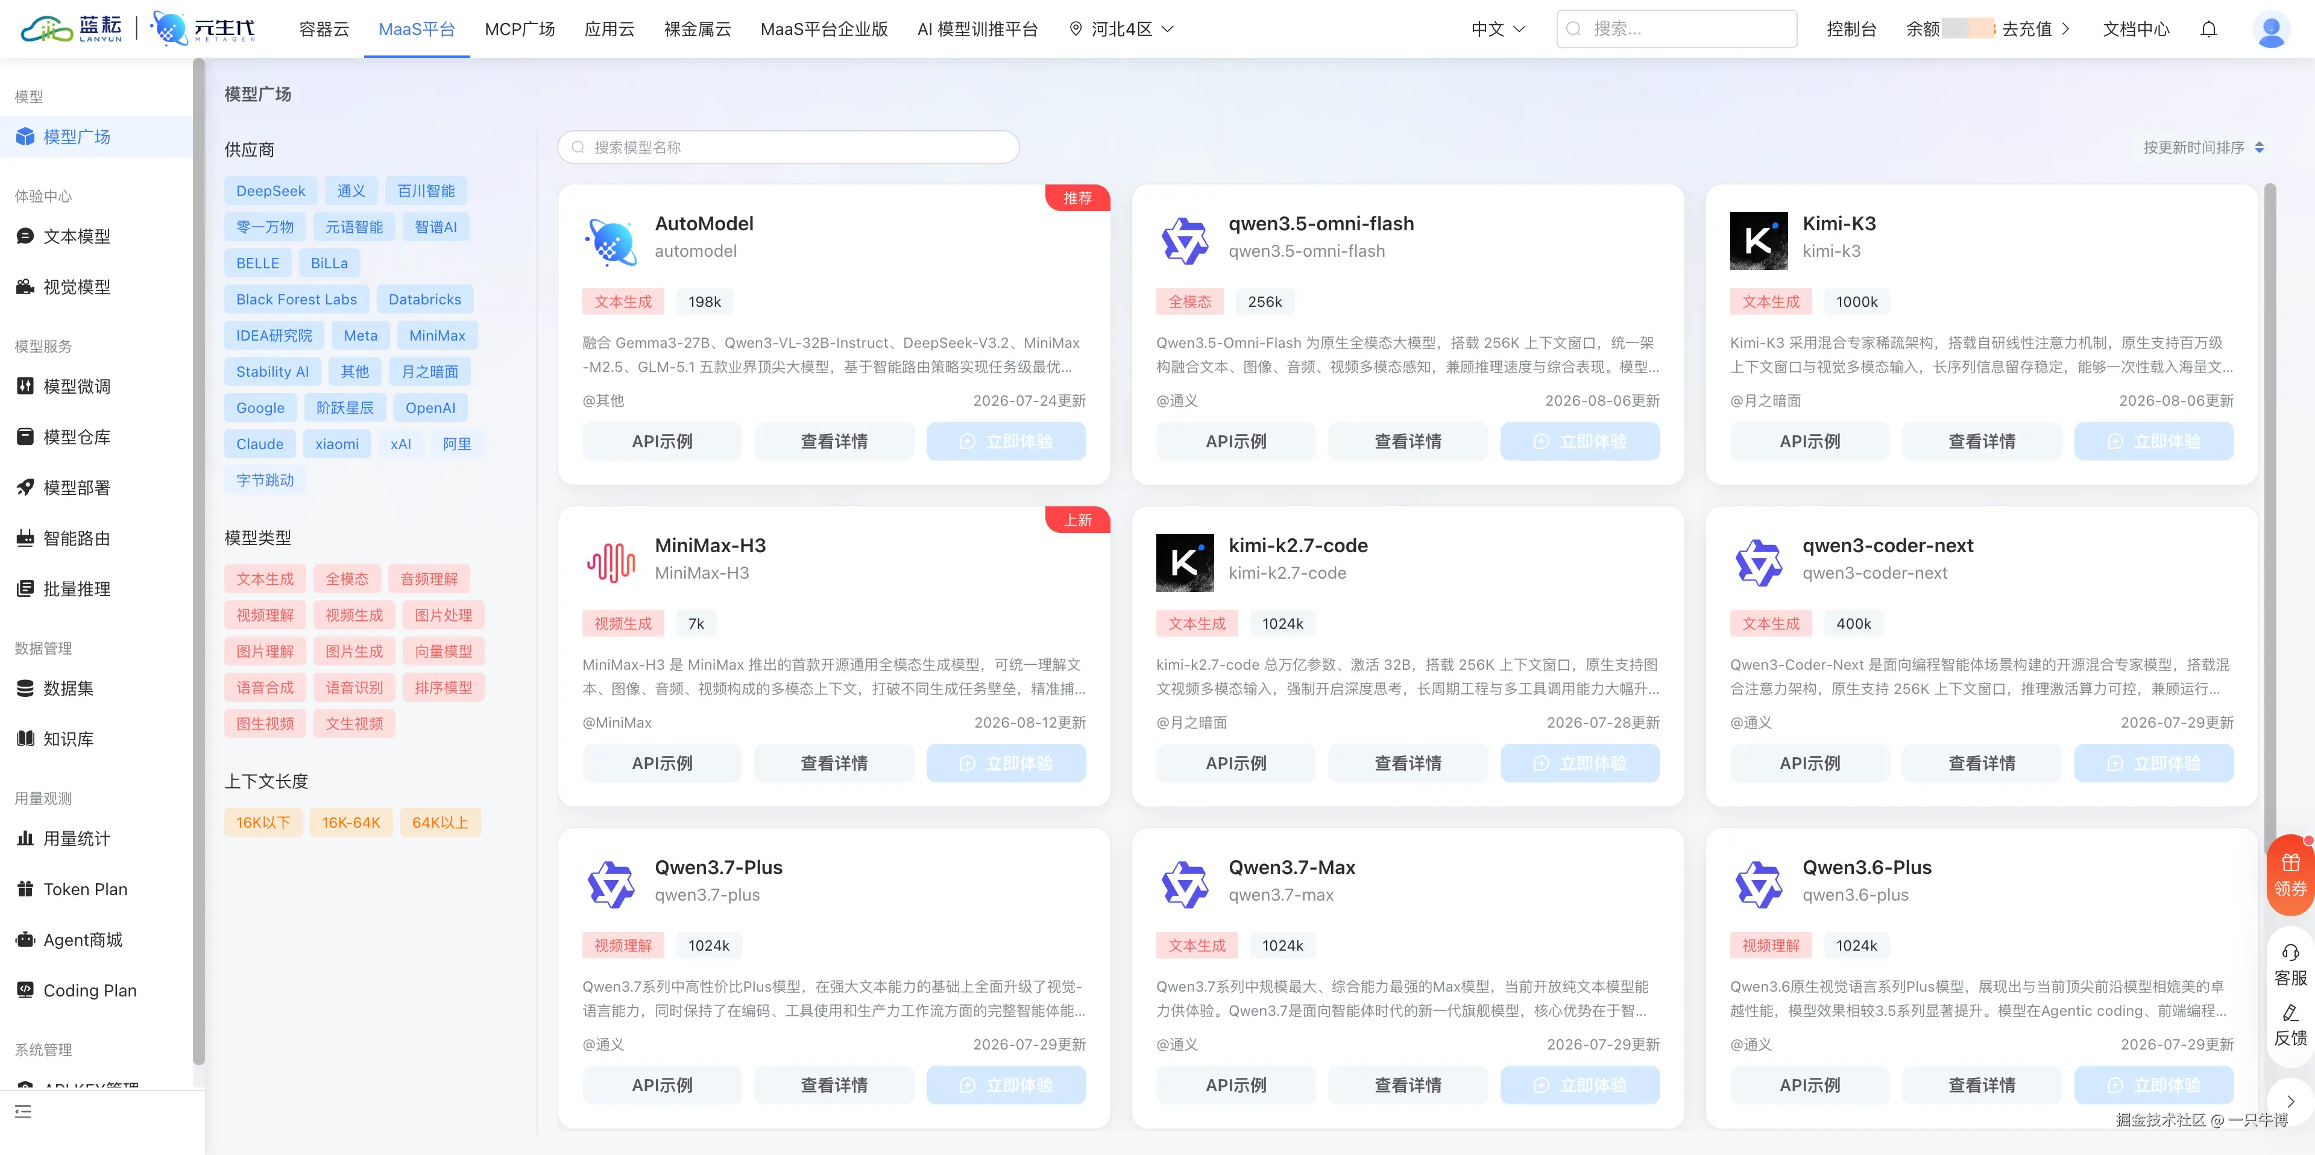Toggle the MiniMax supplier filter

pos(438,335)
